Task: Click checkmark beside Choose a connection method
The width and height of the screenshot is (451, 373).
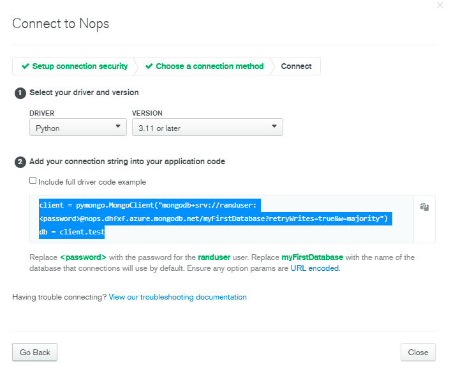Action: 149,66
